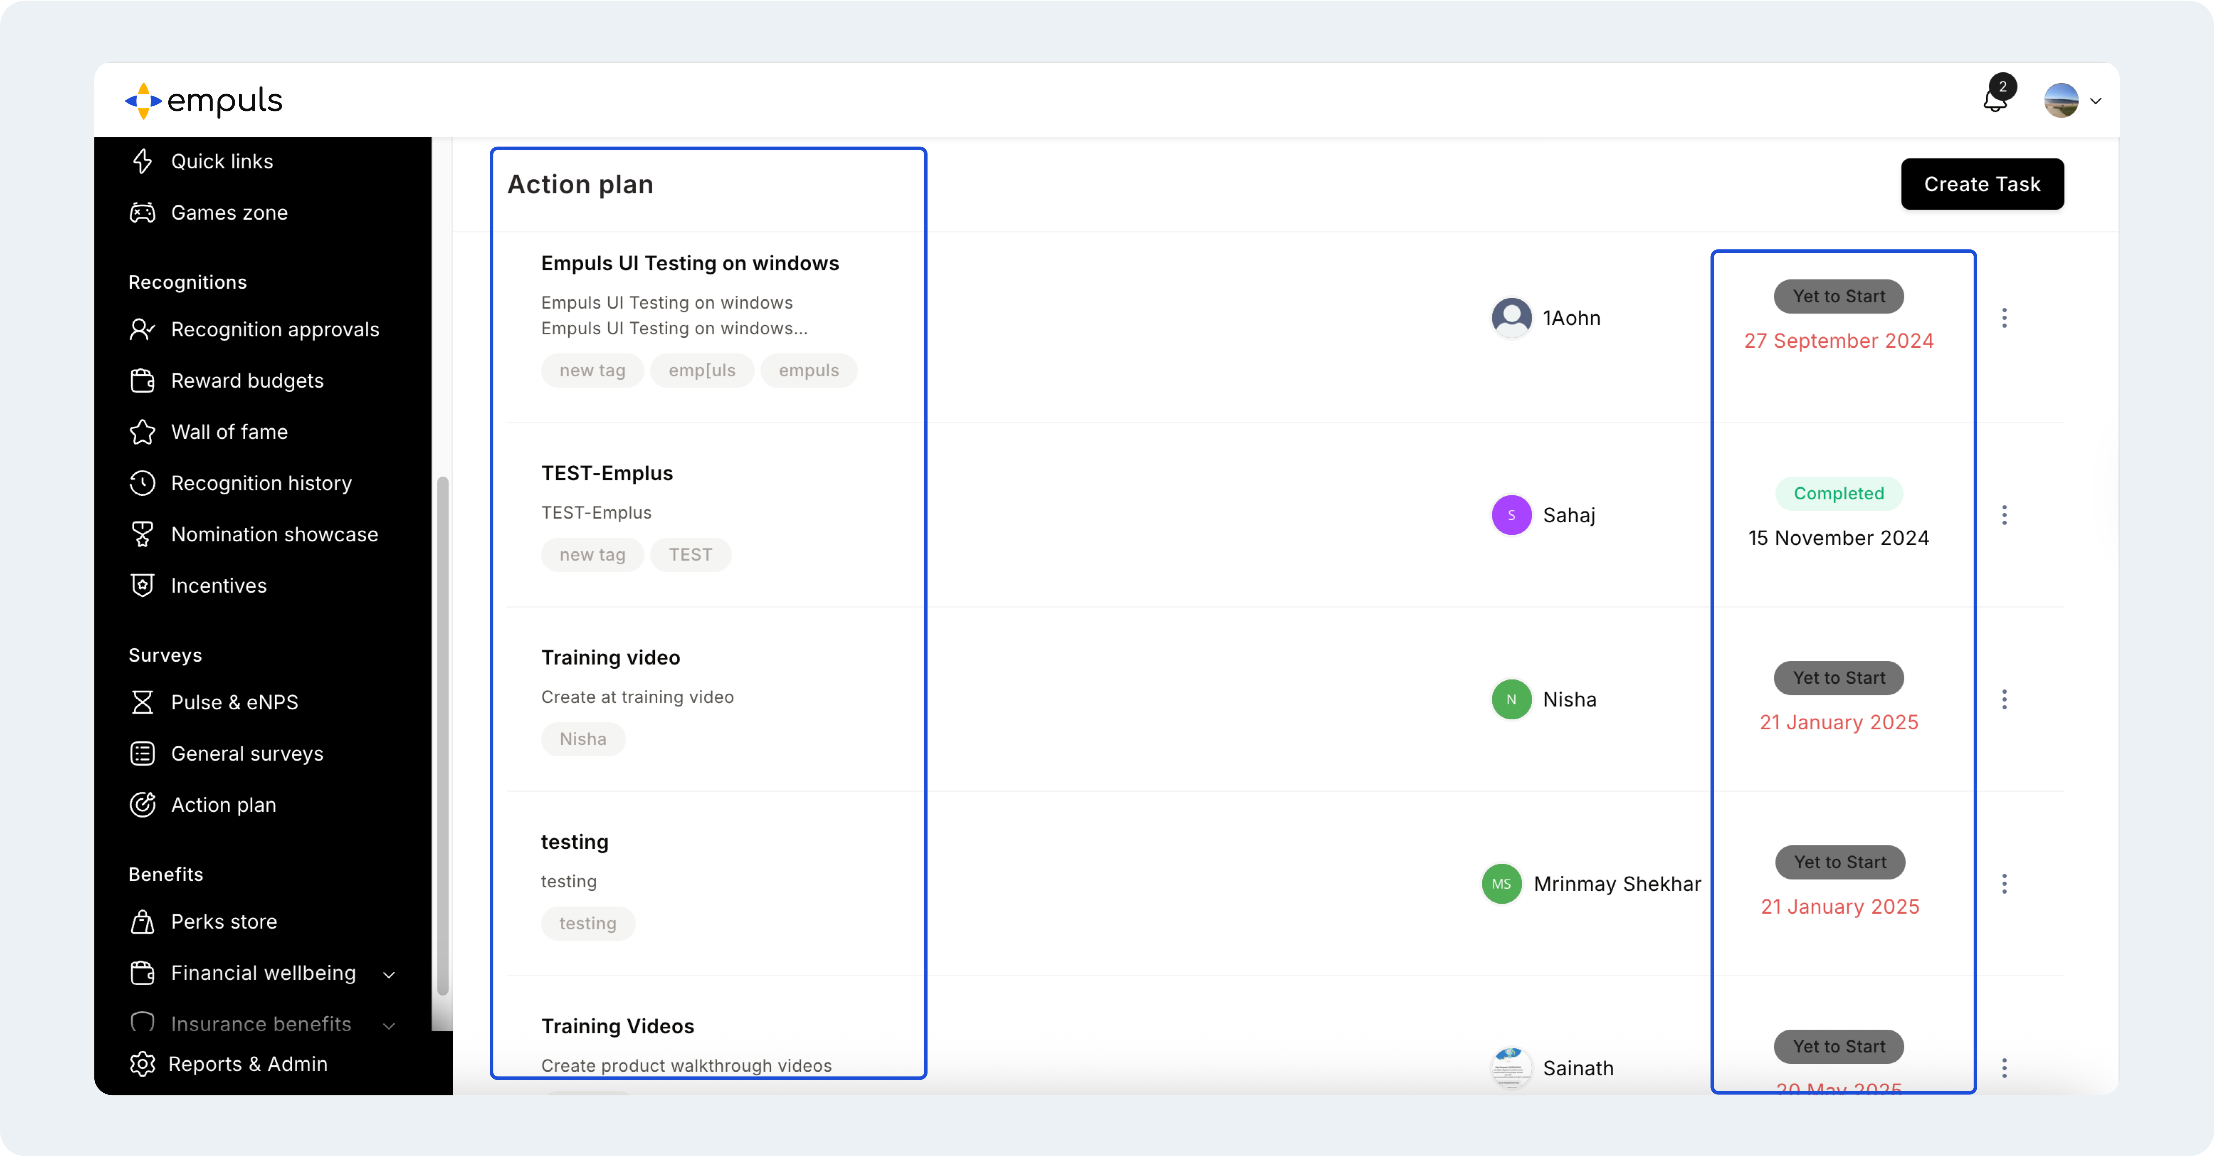This screenshot has height=1156, width=2214.
Task: Click the Financial wellbeing wallet icon
Action: [x=143, y=973]
